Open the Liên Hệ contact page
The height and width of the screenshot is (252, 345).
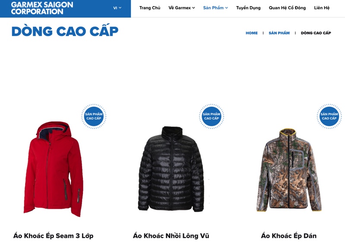pos(322,8)
